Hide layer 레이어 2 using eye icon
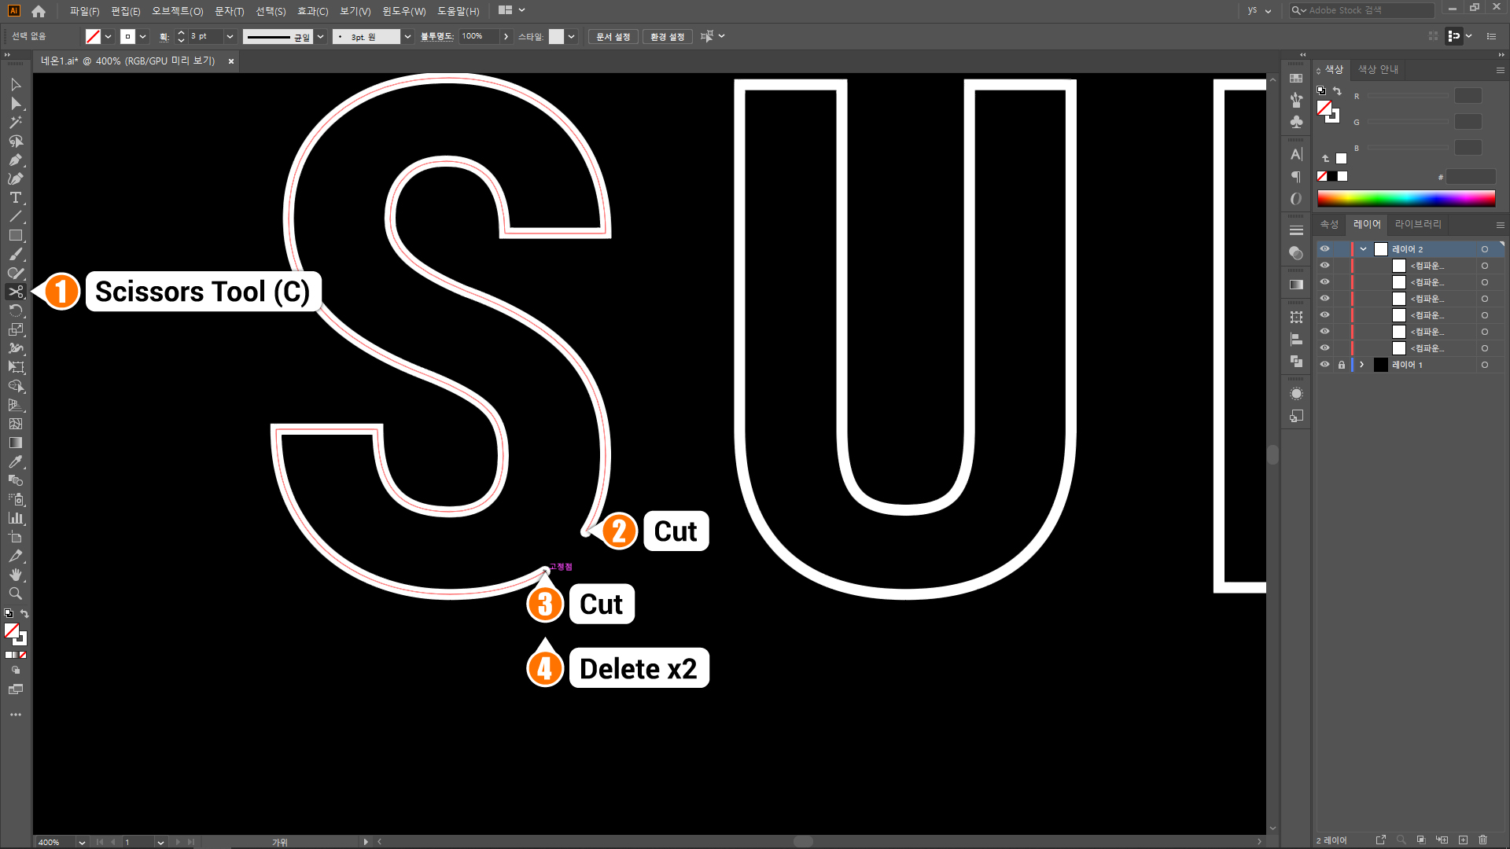1510x849 pixels. click(1324, 248)
